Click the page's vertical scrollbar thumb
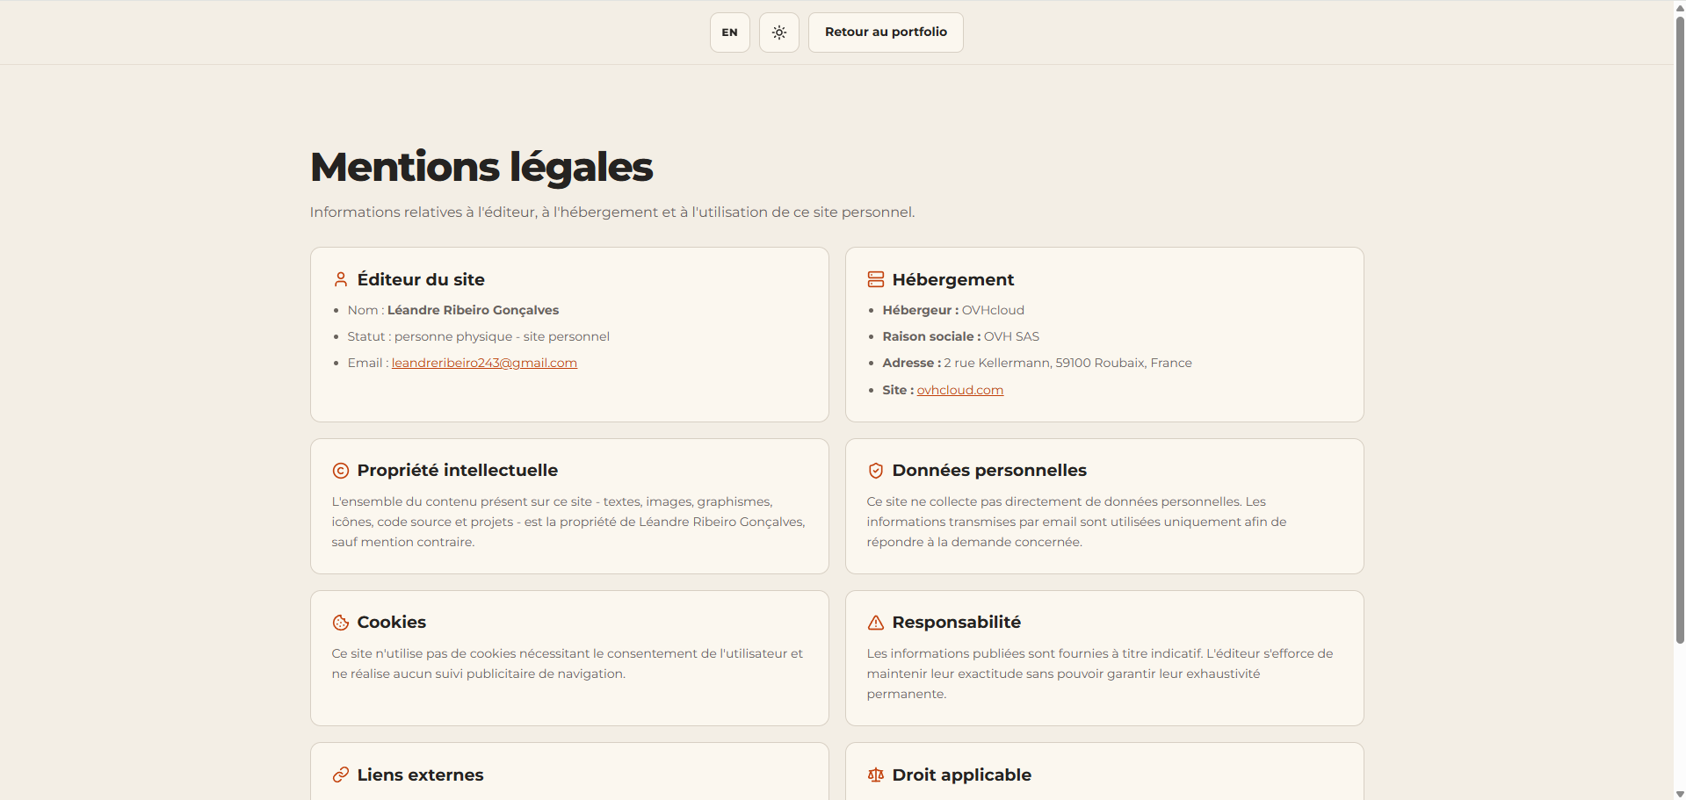 coord(1680,329)
